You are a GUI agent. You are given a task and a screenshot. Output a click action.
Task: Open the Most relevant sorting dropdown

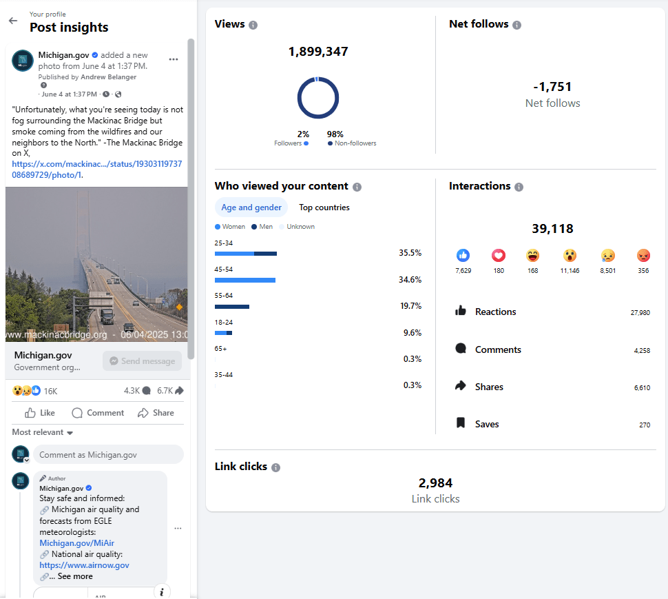42,432
